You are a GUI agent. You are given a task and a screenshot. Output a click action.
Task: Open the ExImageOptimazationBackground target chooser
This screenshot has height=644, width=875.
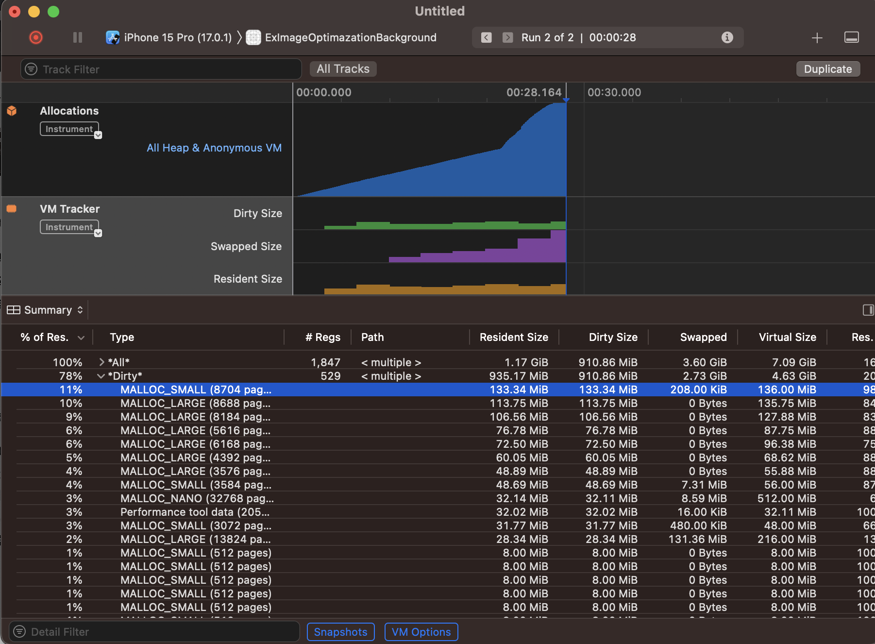pos(341,37)
